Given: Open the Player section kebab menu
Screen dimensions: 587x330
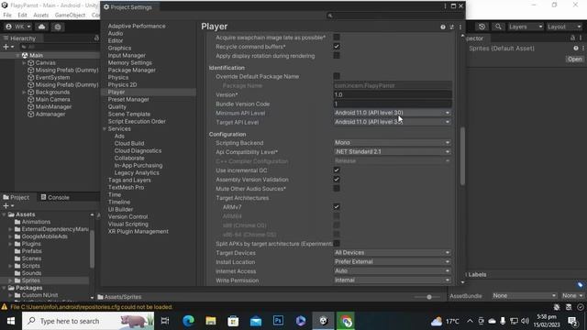Looking at the screenshot, I should 460,27.
